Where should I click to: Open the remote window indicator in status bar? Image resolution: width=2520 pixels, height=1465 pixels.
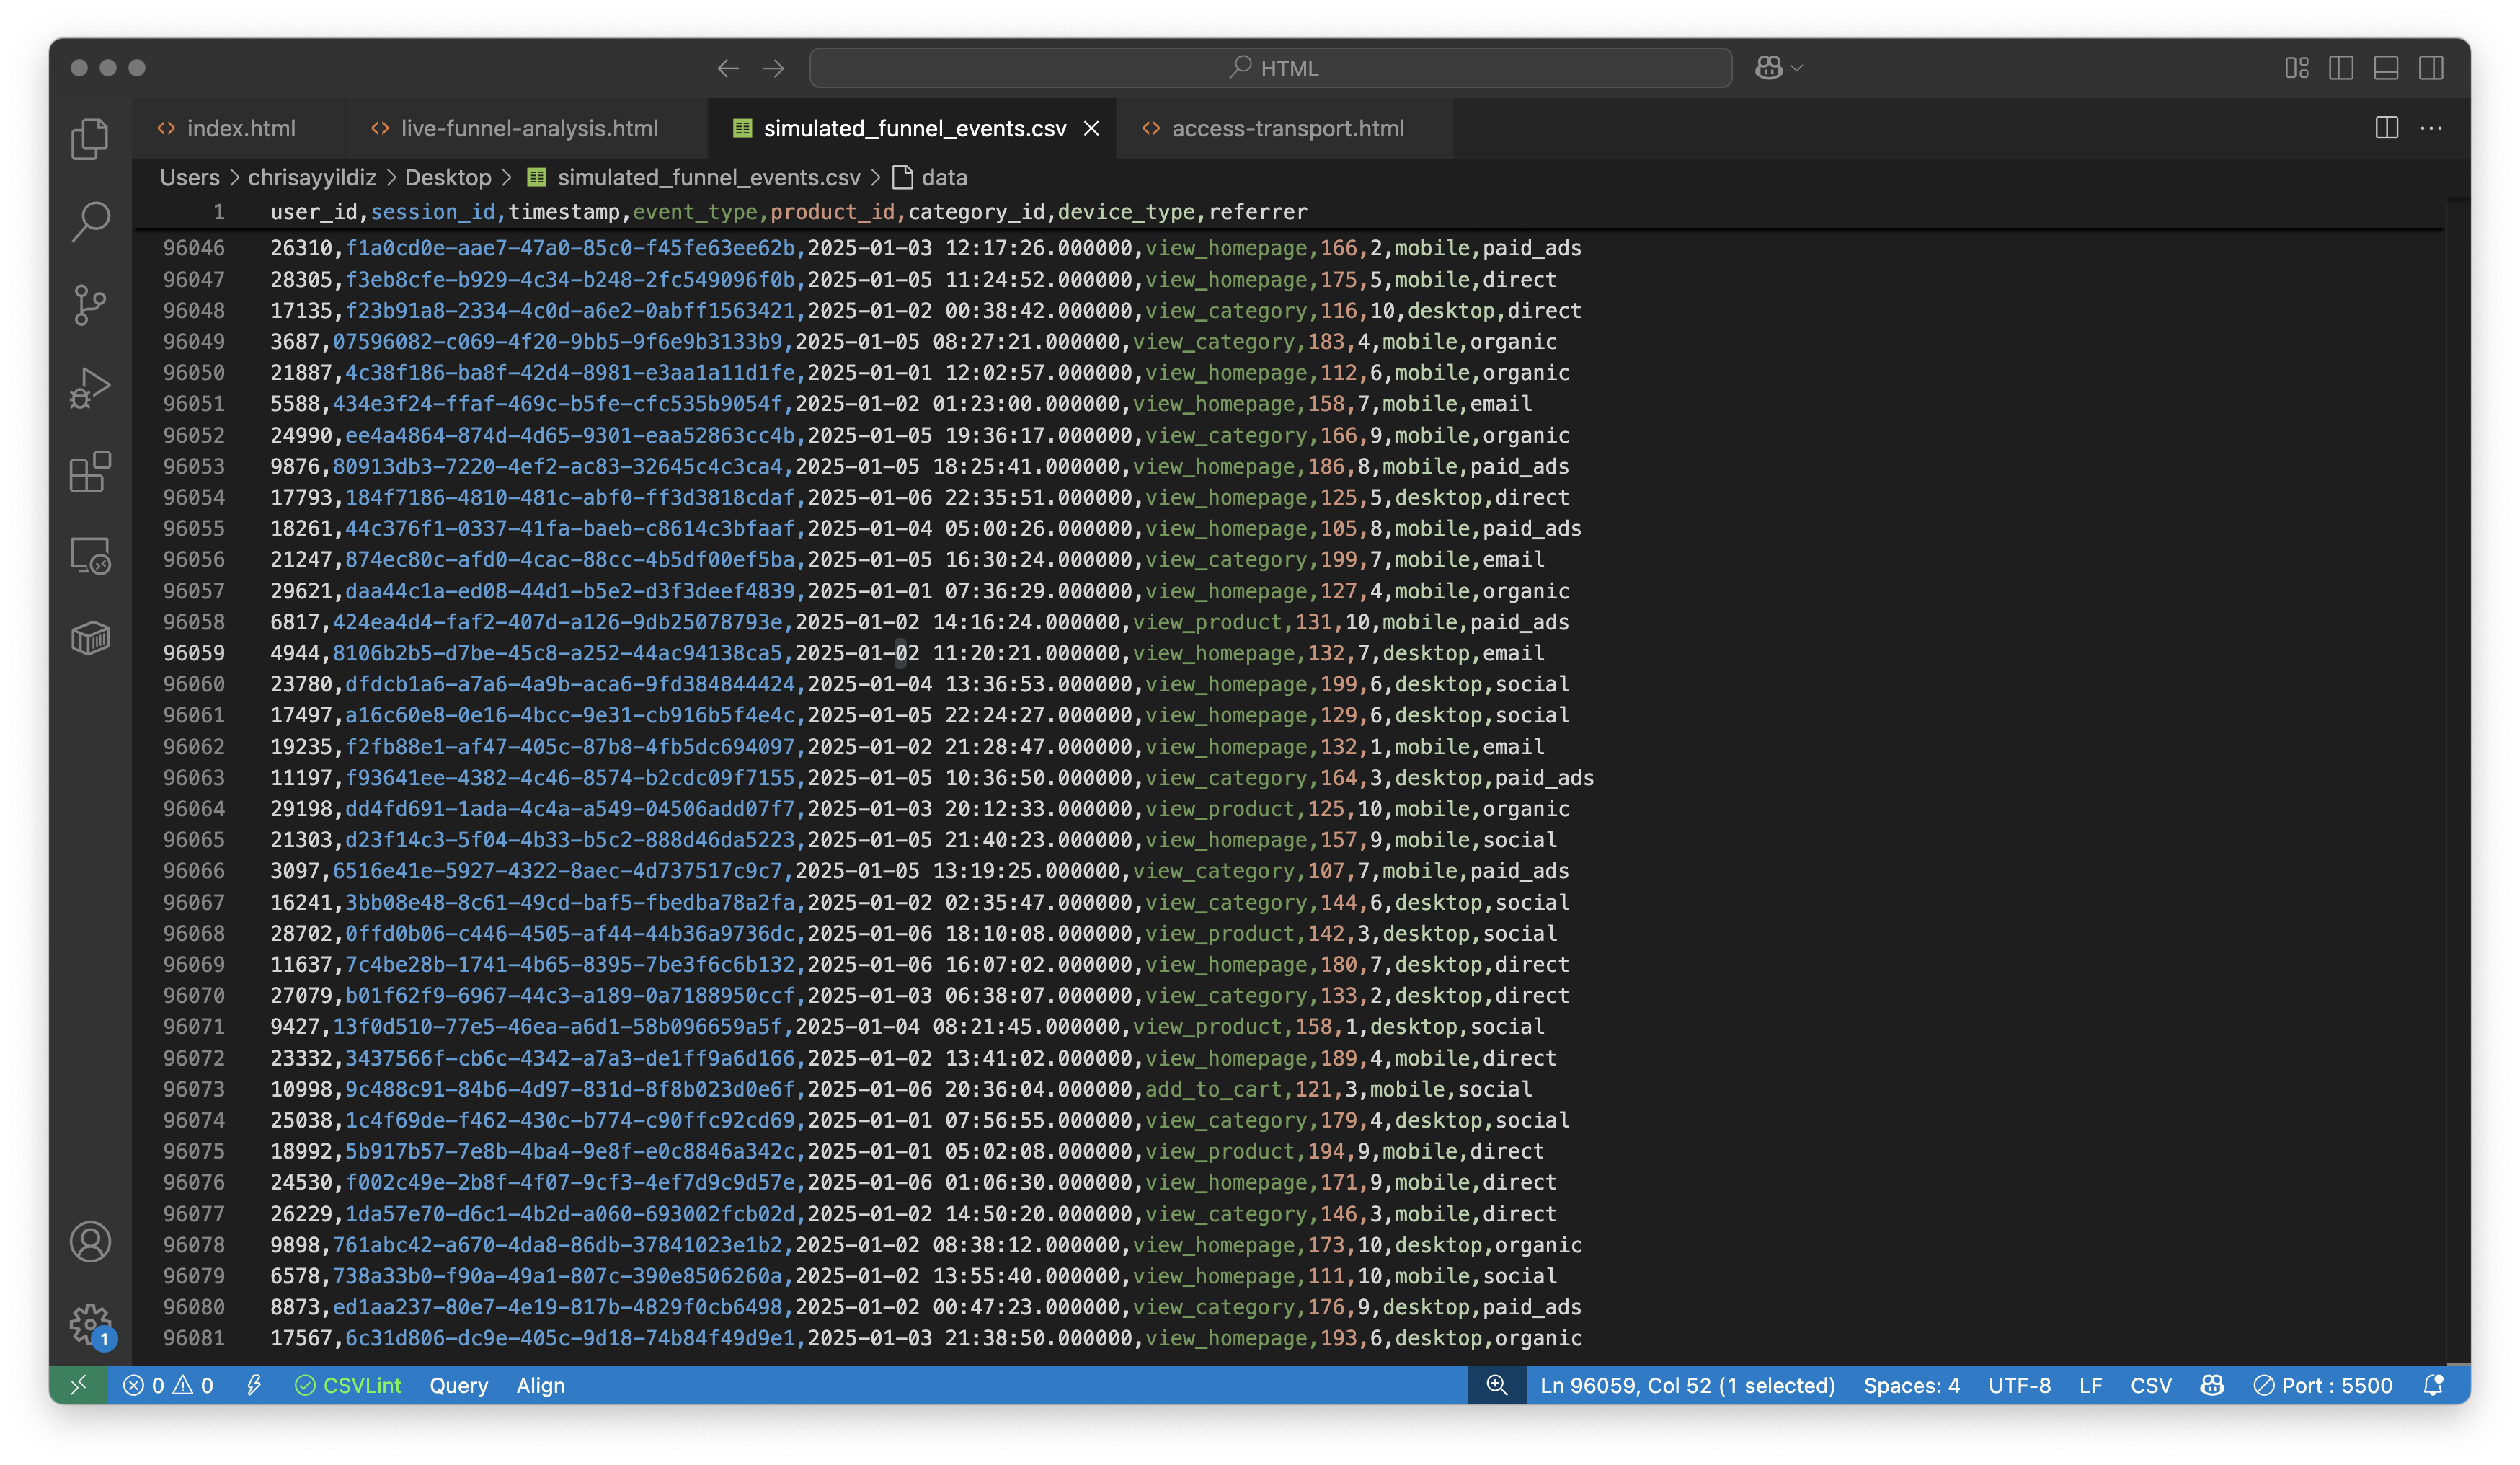pyautogui.click(x=79, y=1385)
